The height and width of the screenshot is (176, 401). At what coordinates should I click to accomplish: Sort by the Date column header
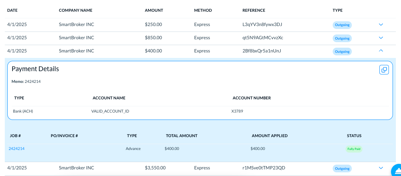click(x=13, y=10)
